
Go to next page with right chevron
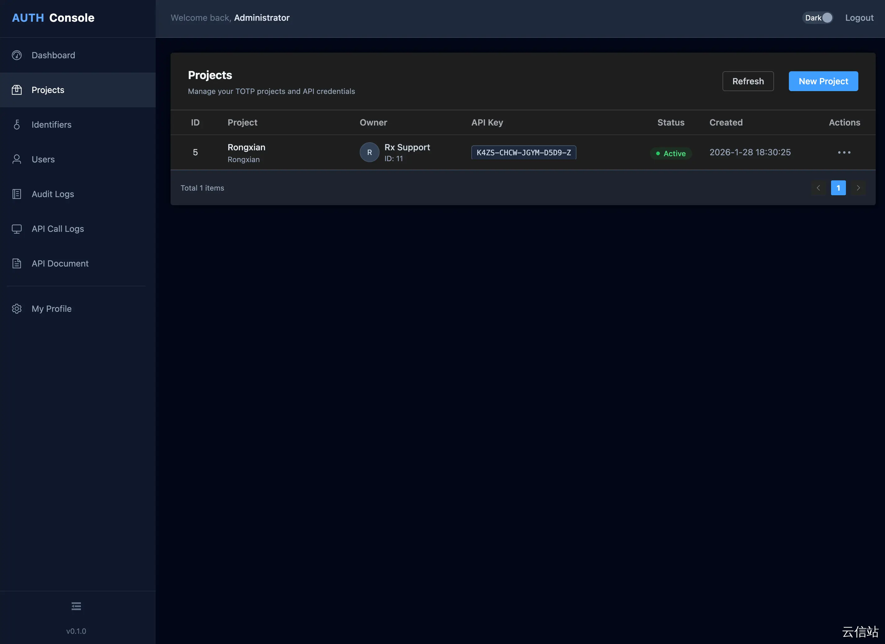point(858,188)
